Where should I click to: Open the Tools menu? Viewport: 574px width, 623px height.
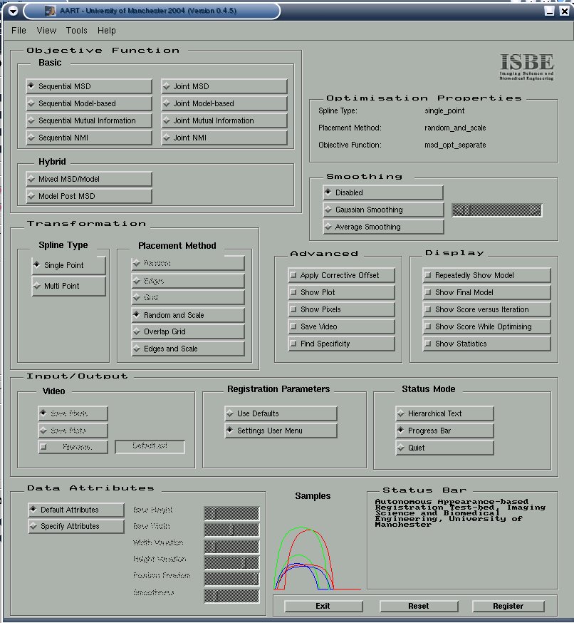click(77, 30)
